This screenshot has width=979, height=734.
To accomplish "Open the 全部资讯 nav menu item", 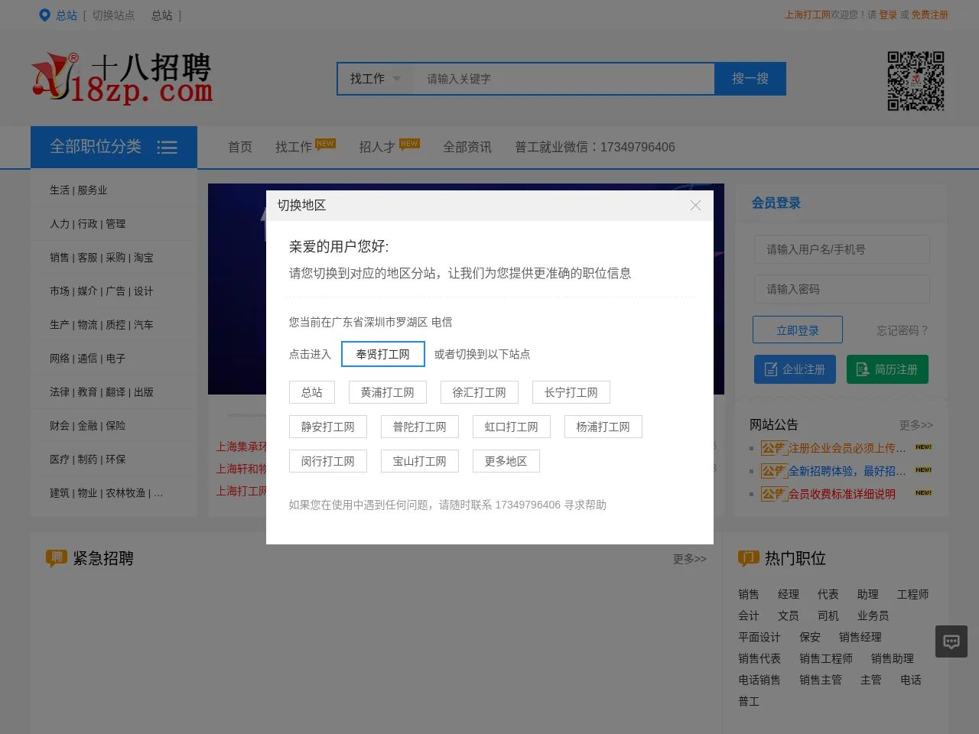I will tap(467, 147).
